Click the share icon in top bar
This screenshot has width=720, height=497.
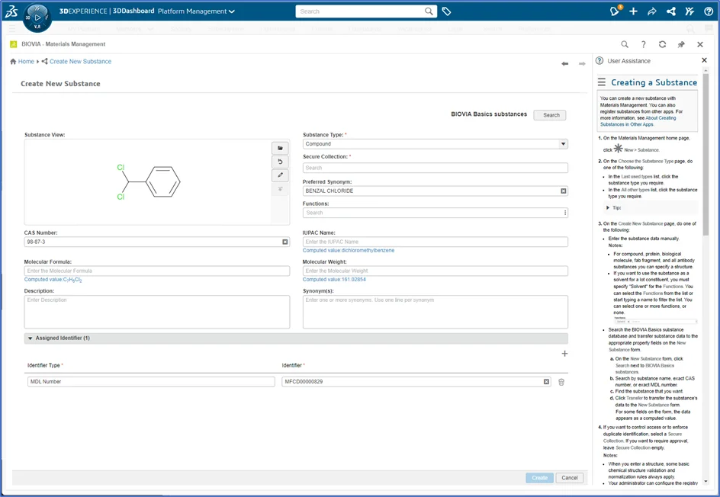click(x=670, y=11)
